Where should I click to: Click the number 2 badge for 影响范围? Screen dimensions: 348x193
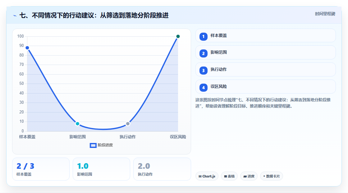point(203,53)
